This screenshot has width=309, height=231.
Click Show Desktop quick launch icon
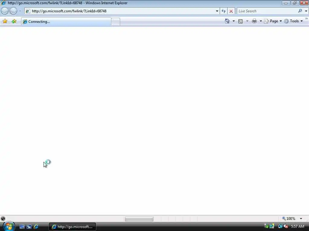pos(22,227)
